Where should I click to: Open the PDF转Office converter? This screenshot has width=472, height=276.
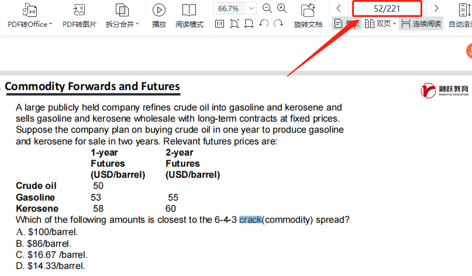click(x=29, y=16)
